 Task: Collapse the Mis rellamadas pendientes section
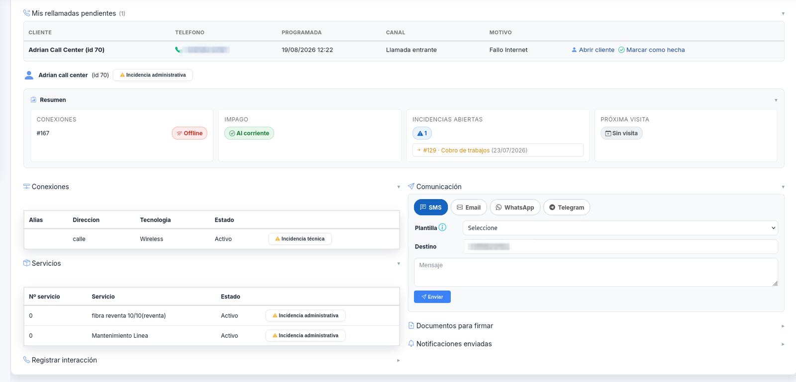(783, 13)
